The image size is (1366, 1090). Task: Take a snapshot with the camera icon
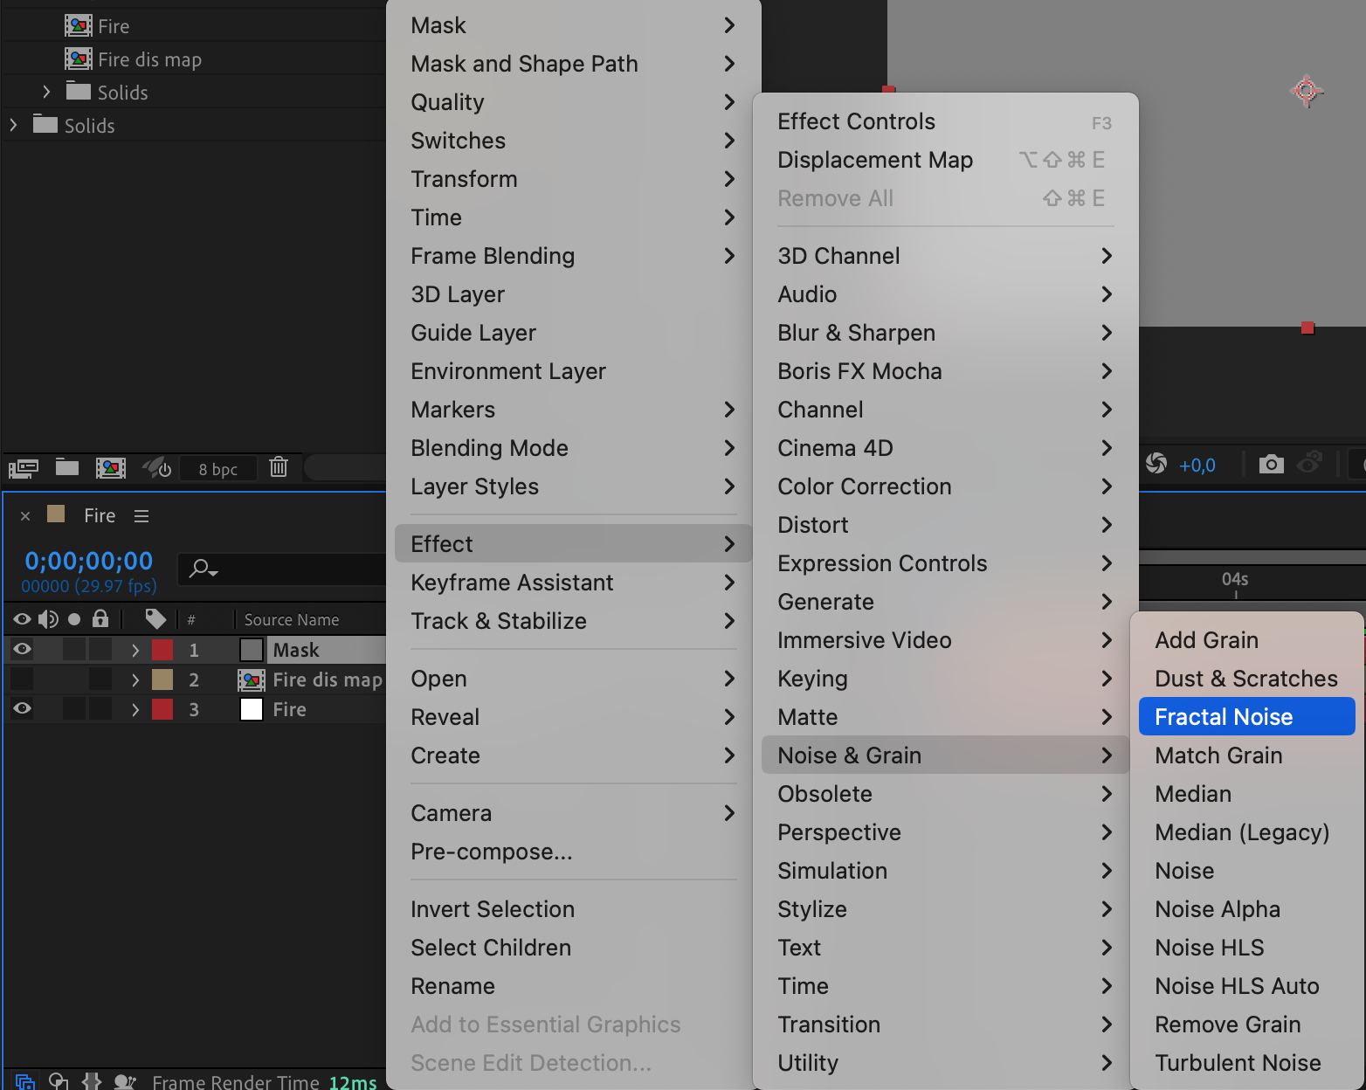coord(1272,464)
